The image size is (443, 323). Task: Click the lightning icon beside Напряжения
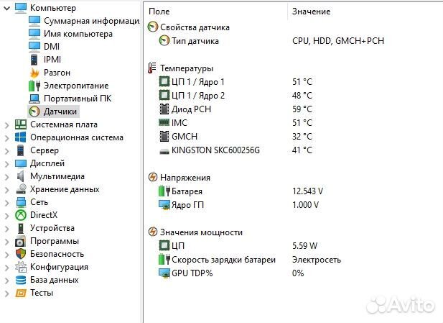[x=152, y=177]
